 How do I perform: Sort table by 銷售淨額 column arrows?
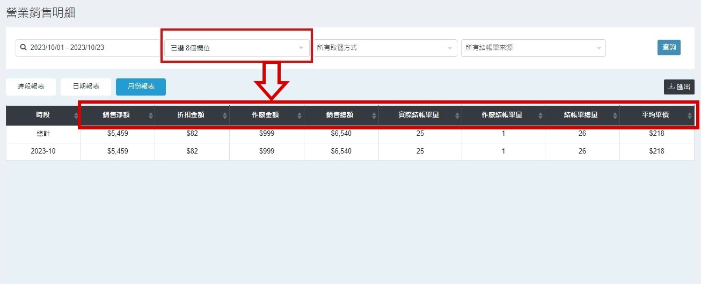pos(150,115)
